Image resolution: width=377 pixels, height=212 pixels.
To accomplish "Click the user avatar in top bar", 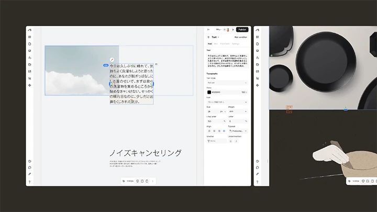I will pyautogui.click(x=228, y=30).
